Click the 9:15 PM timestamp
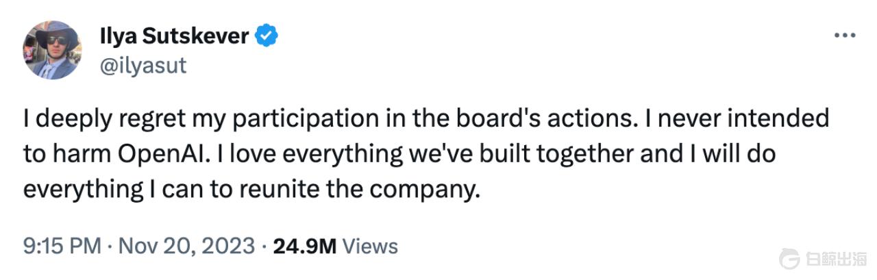 click(62, 245)
